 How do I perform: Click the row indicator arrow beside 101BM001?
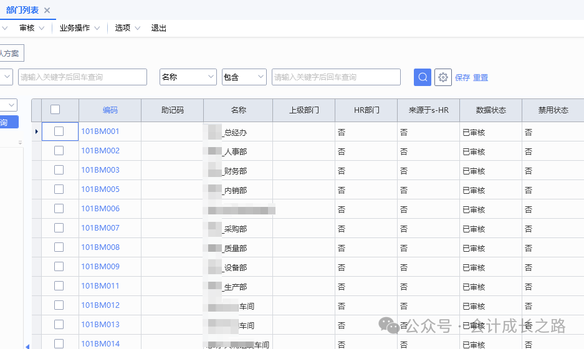tap(36, 131)
